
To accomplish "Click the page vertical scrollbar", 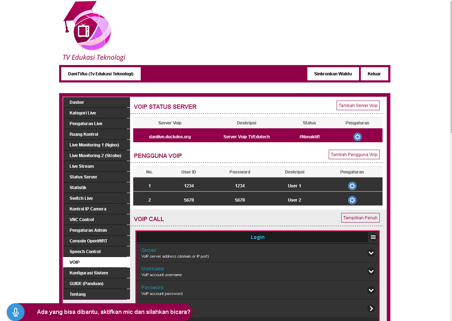I will 450,71.
